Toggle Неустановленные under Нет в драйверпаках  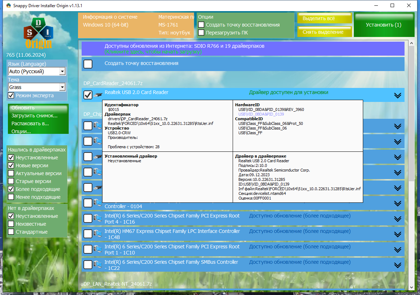click(11, 216)
